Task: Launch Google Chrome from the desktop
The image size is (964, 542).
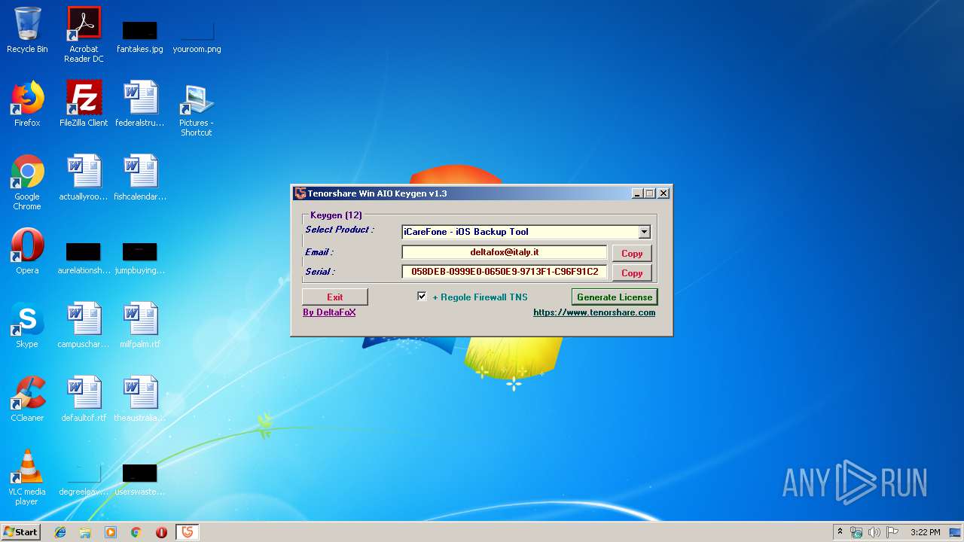Action: 27,182
